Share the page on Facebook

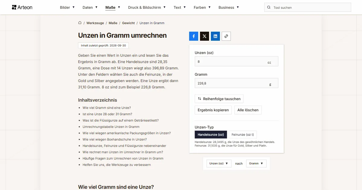click(x=194, y=36)
